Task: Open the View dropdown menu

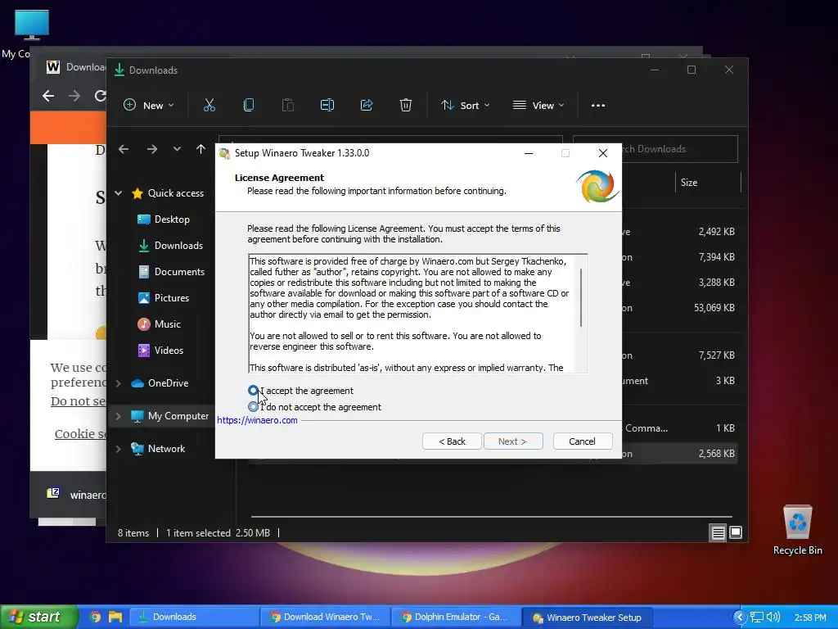Action: point(538,106)
